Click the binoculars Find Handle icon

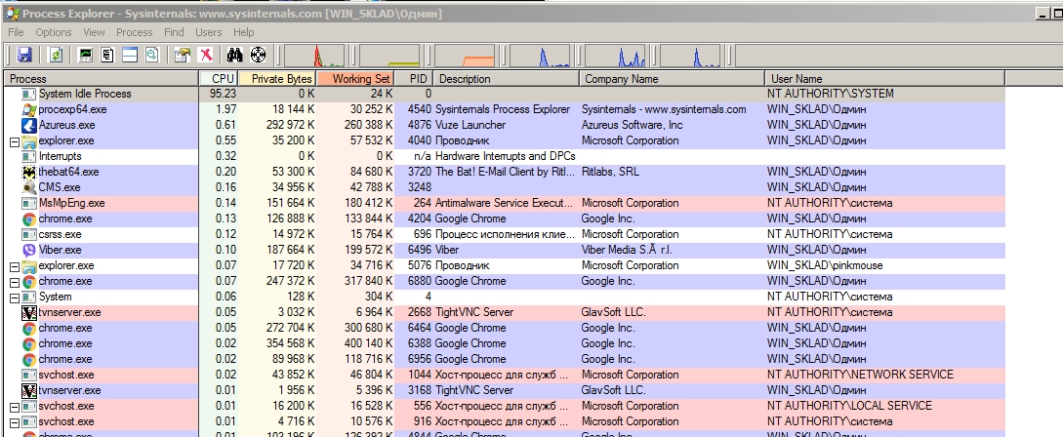(235, 56)
